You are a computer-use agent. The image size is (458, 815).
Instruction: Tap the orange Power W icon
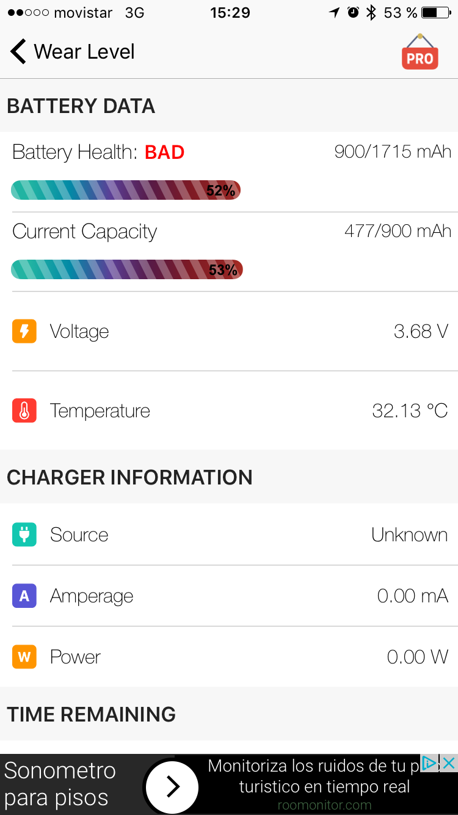tap(24, 657)
